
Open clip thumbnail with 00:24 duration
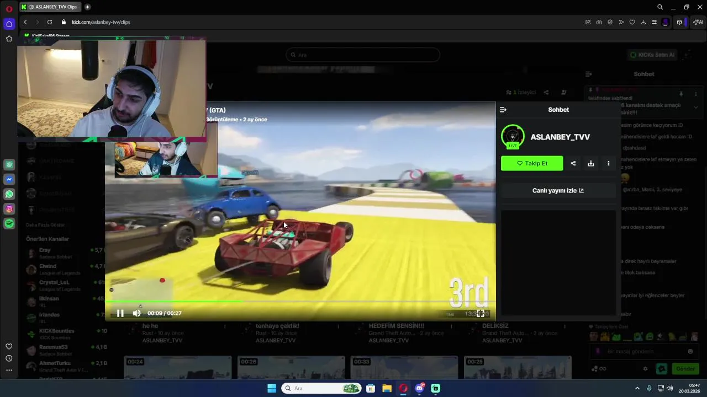pyautogui.click(x=178, y=367)
